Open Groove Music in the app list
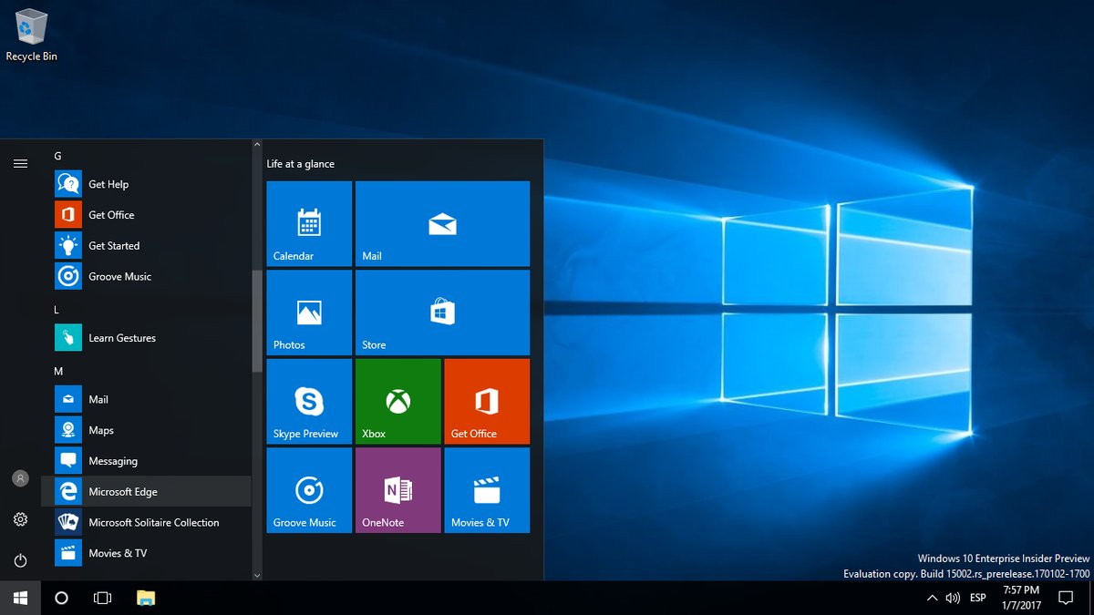1094x615 pixels. pos(146,277)
